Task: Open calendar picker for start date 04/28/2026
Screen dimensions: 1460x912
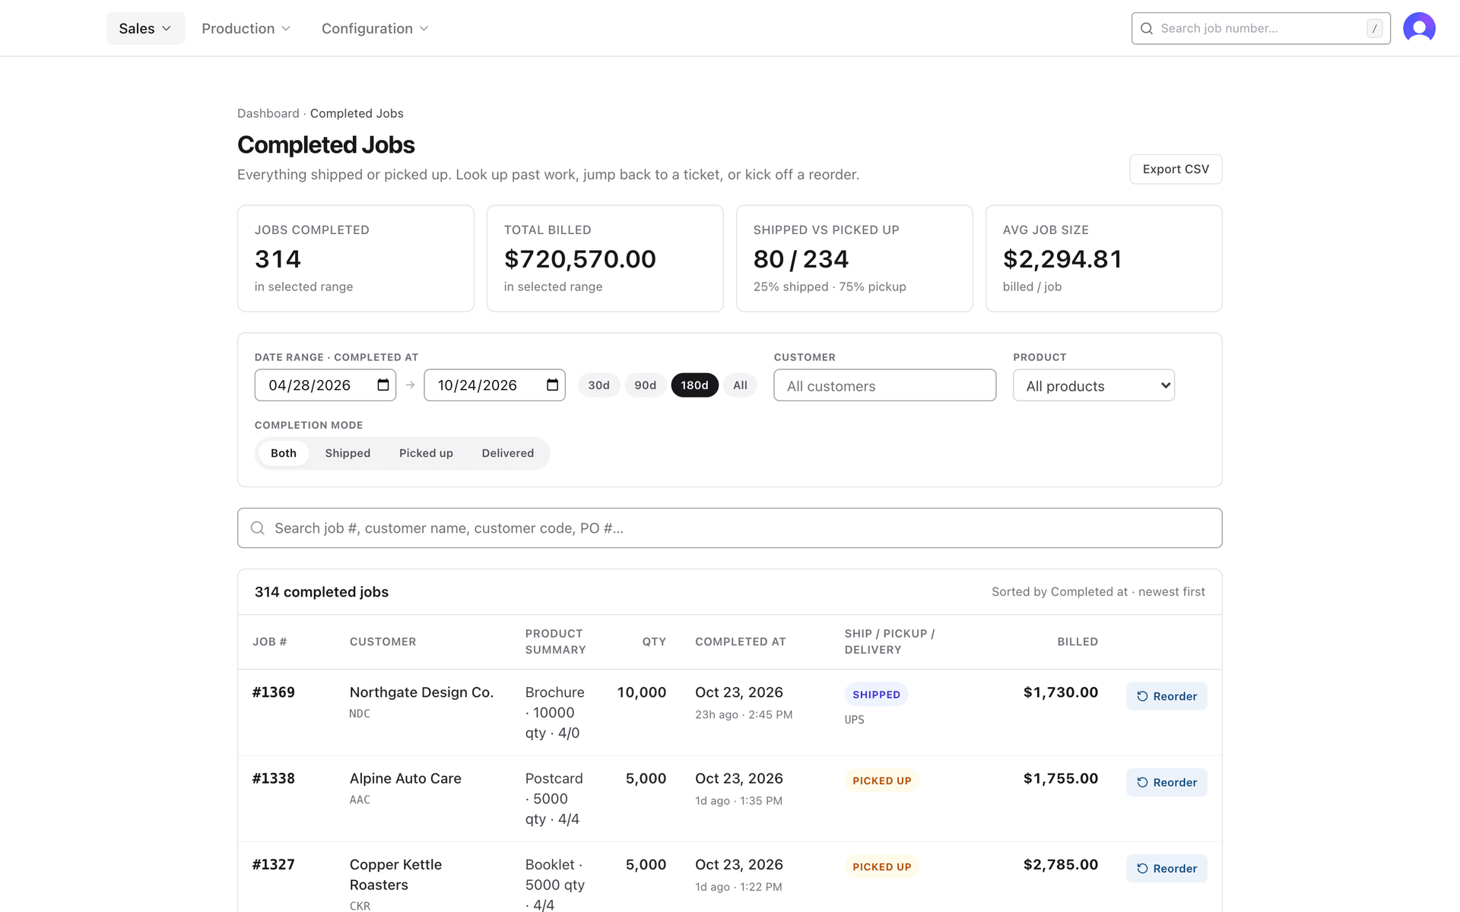Action: coord(383,385)
